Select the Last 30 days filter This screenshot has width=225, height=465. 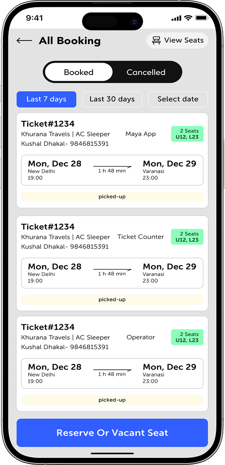click(x=112, y=99)
